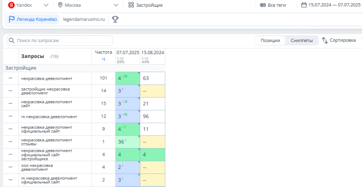Screen dimensions: 362x187
Task: Click the Поиск по запросам search field
Action: point(62,40)
